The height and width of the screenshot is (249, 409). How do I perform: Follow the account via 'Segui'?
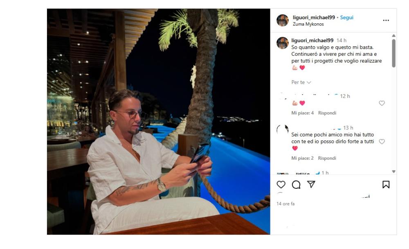346,18
